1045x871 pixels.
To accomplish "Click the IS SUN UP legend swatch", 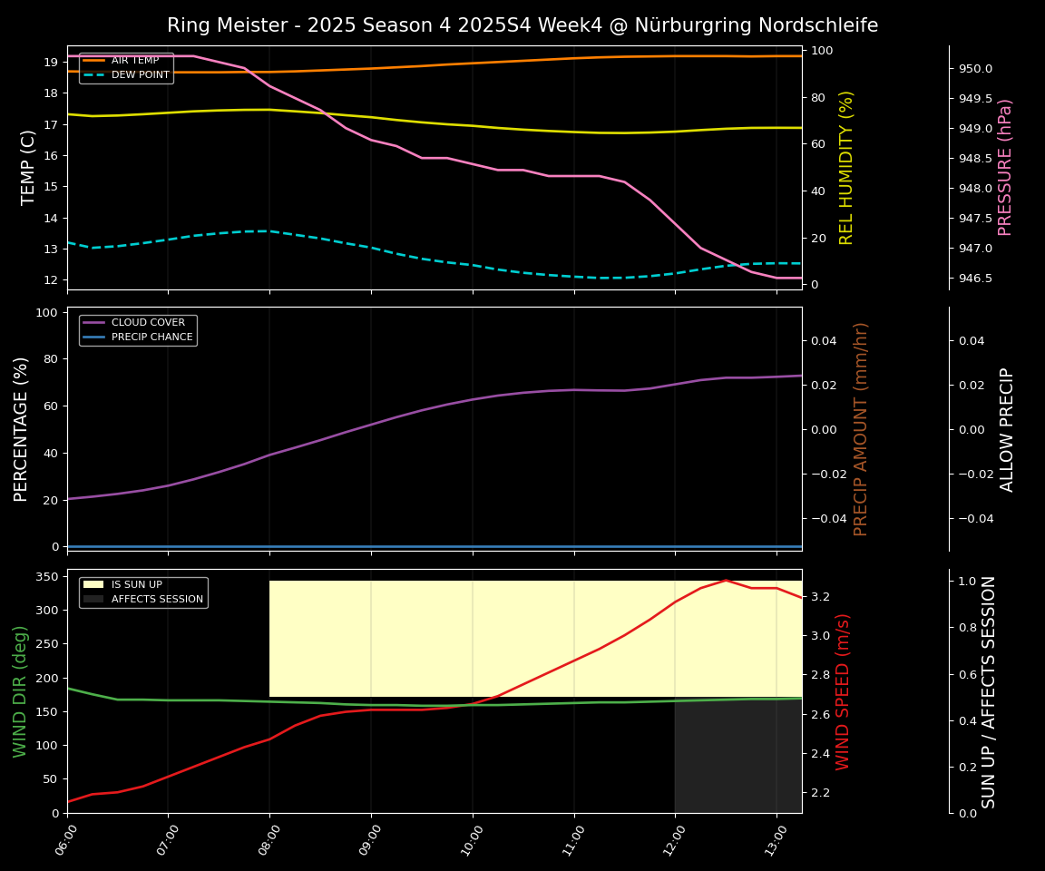I will 93,585.
